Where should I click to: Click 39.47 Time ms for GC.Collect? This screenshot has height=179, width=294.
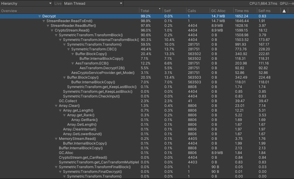tap(240, 101)
